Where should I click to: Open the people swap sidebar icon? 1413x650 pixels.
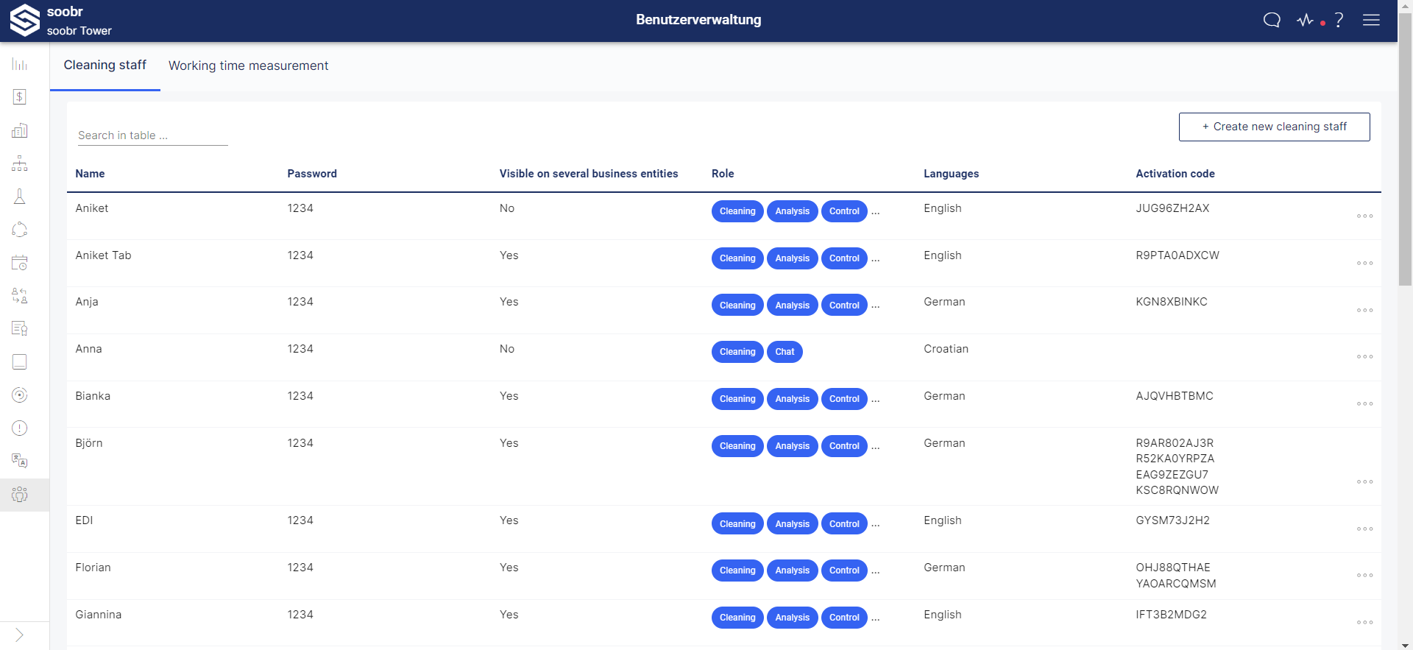(20, 296)
